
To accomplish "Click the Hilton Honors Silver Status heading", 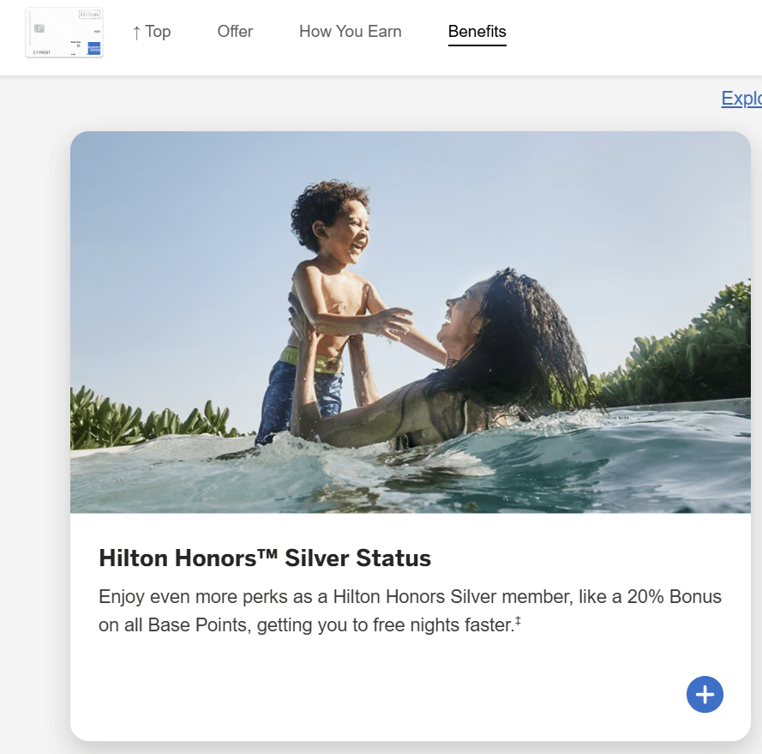I will click(x=265, y=558).
